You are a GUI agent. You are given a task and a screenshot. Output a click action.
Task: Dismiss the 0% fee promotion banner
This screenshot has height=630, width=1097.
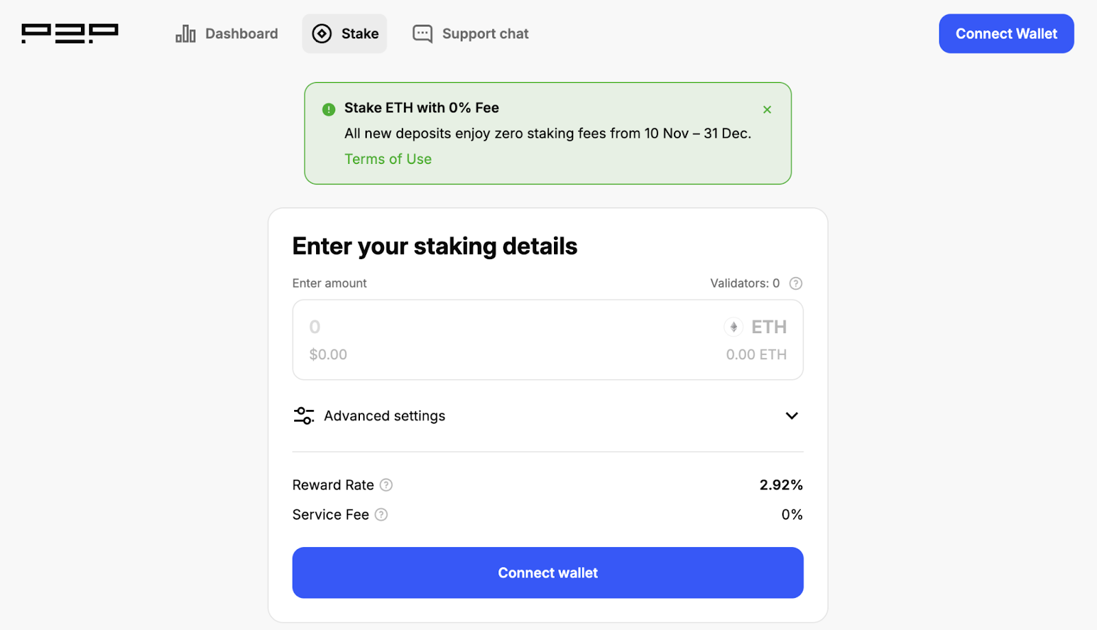point(767,110)
